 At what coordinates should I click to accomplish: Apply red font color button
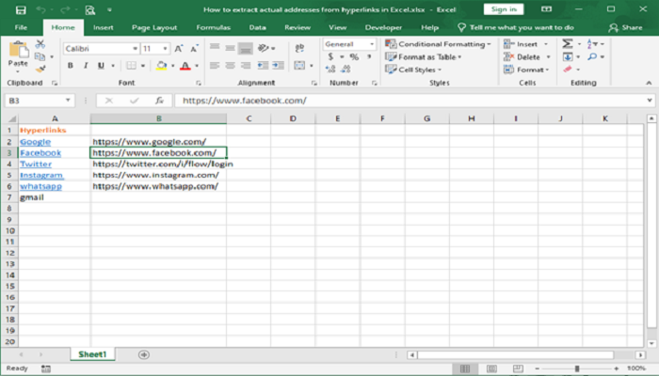coord(185,66)
